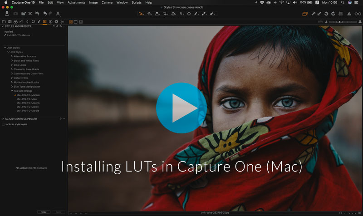Select the LM-JPG-TO-Majoris style
This screenshot has width=363, height=216.
coord(29,103)
